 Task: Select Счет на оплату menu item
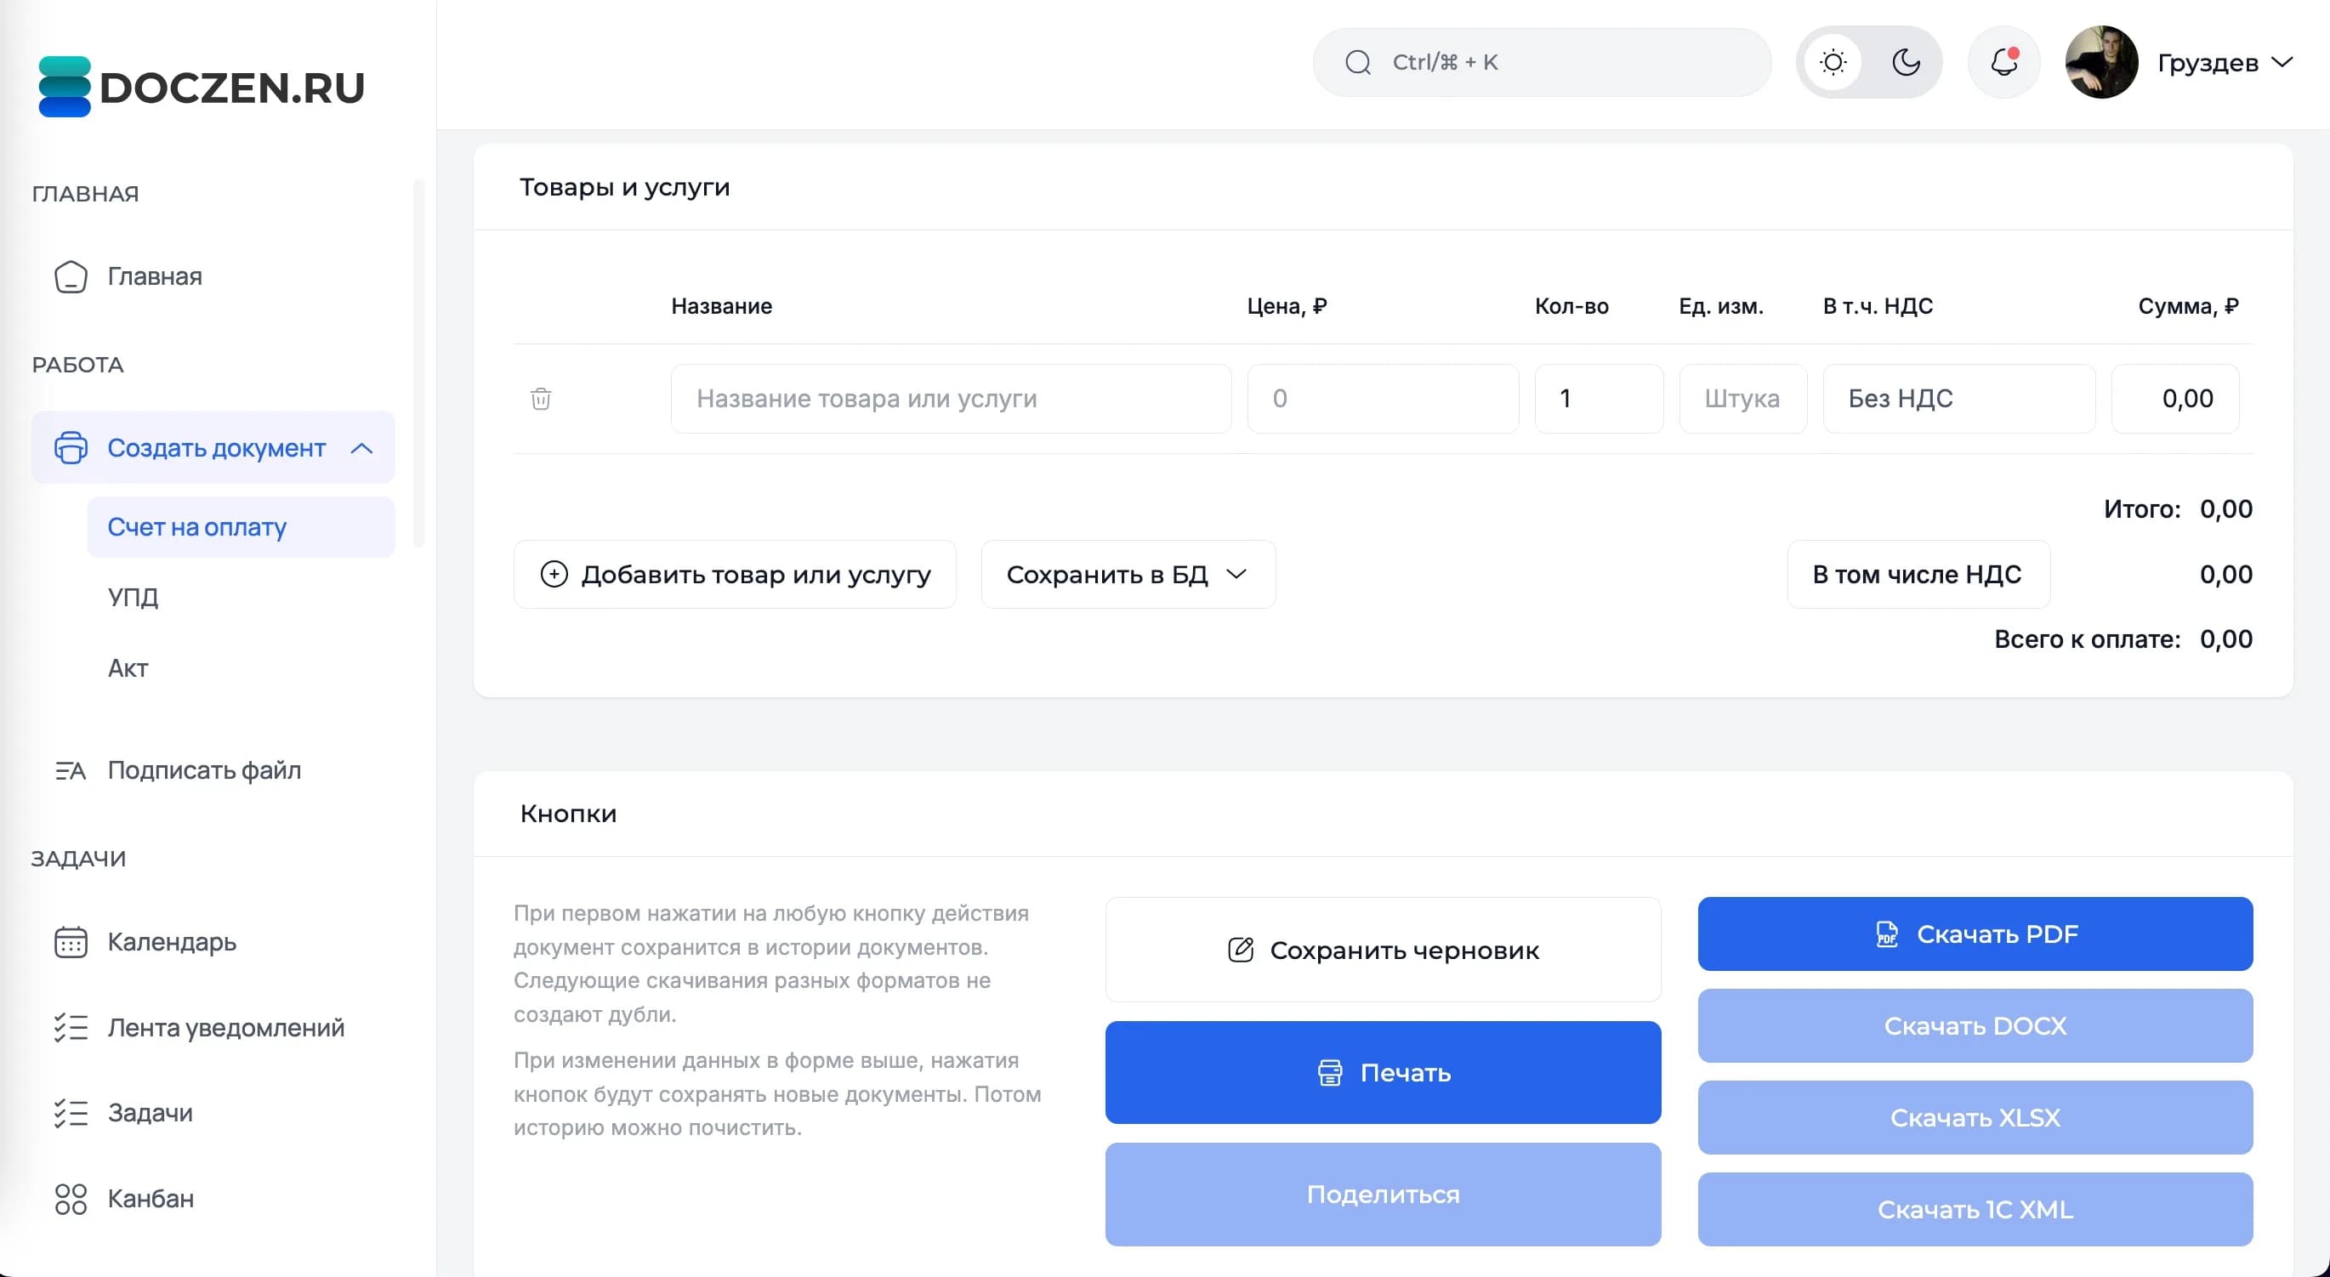point(241,526)
